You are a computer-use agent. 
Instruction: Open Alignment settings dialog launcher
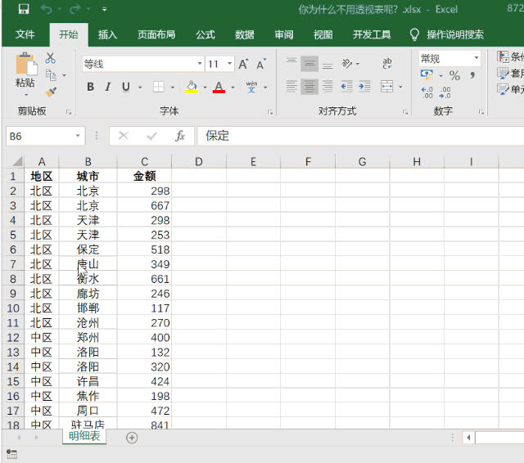click(405, 112)
